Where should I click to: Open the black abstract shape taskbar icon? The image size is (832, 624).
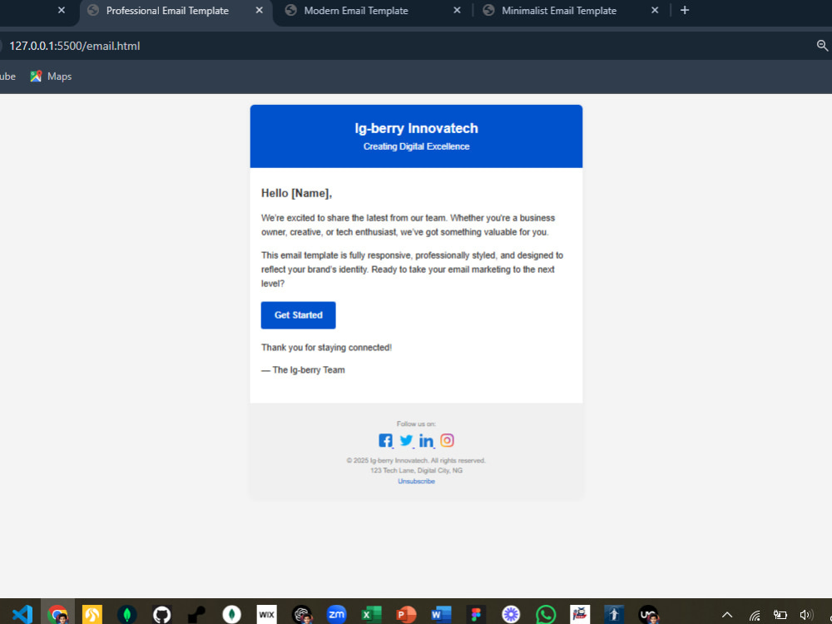(197, 615)
